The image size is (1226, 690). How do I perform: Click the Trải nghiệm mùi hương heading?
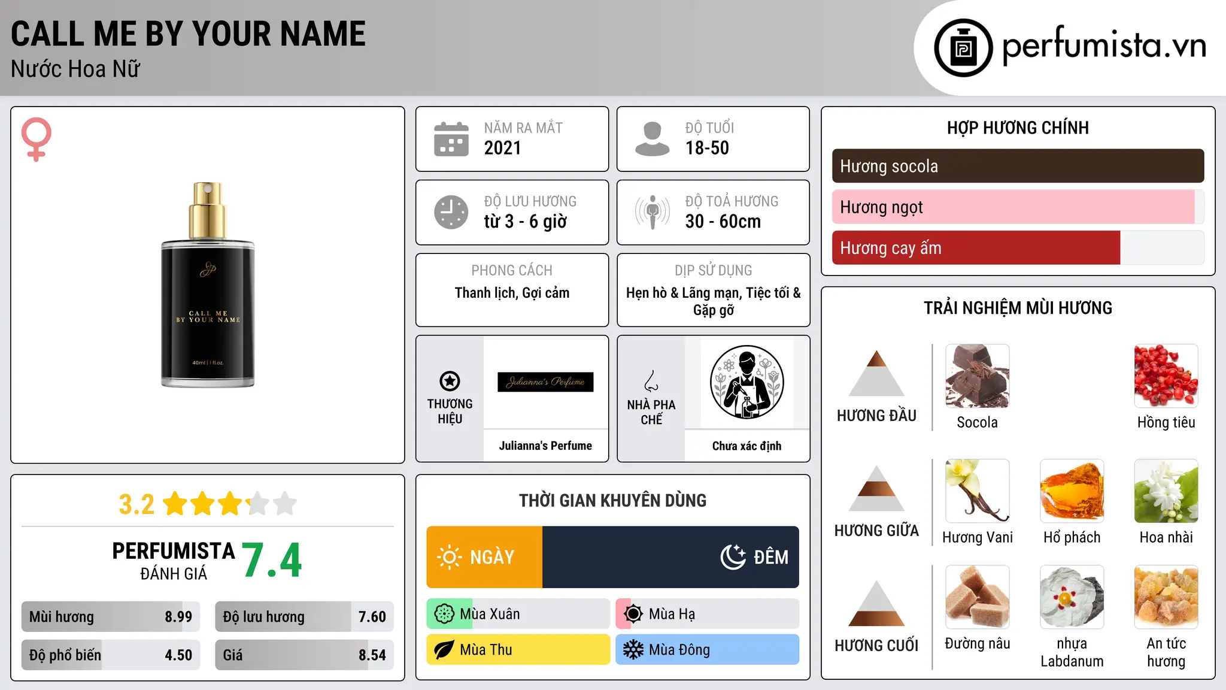tap(1018, 308)
